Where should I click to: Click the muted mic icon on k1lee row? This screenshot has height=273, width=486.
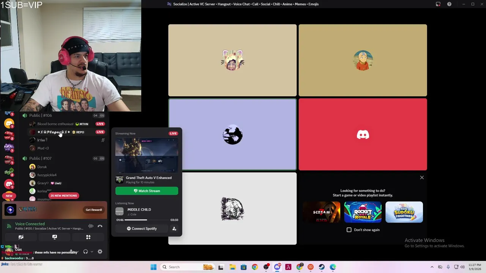[x=103, y=140]
